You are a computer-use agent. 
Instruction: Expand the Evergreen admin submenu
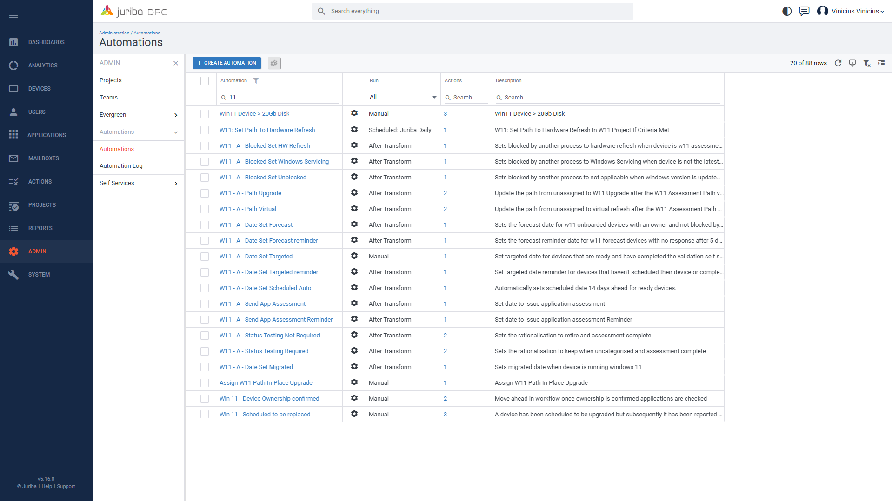pos(175,115)
